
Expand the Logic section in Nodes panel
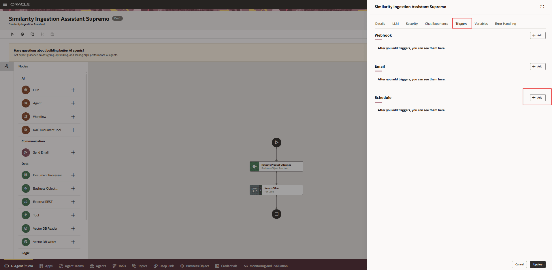25,253
